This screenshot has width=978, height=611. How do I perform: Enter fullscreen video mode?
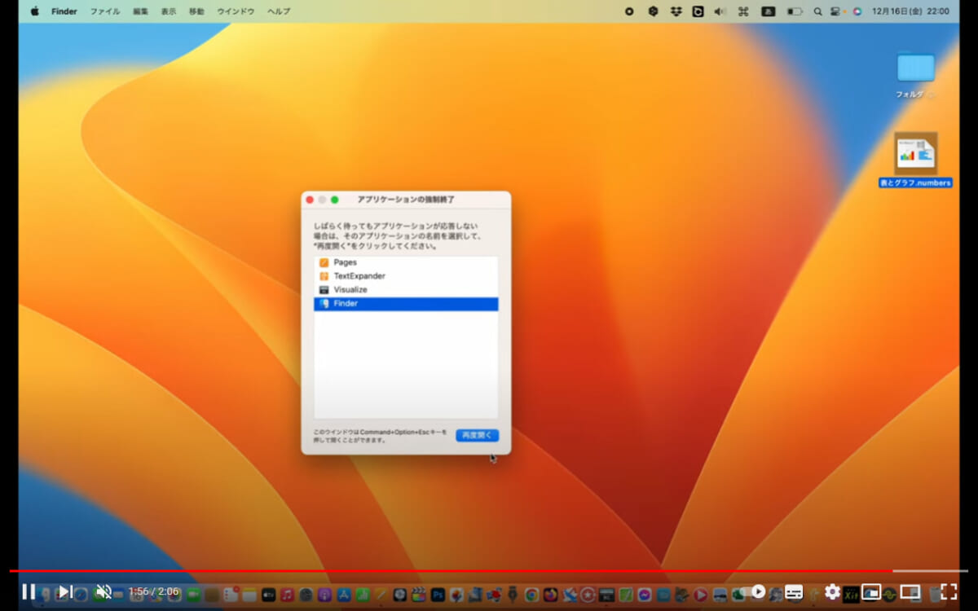coord(949,591)
